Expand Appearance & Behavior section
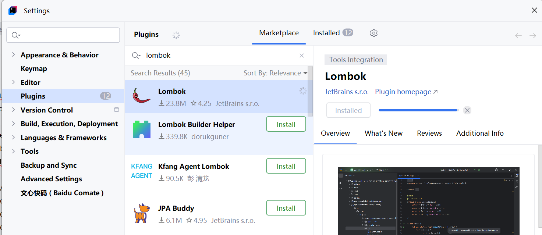 click(x=13, y=54)
